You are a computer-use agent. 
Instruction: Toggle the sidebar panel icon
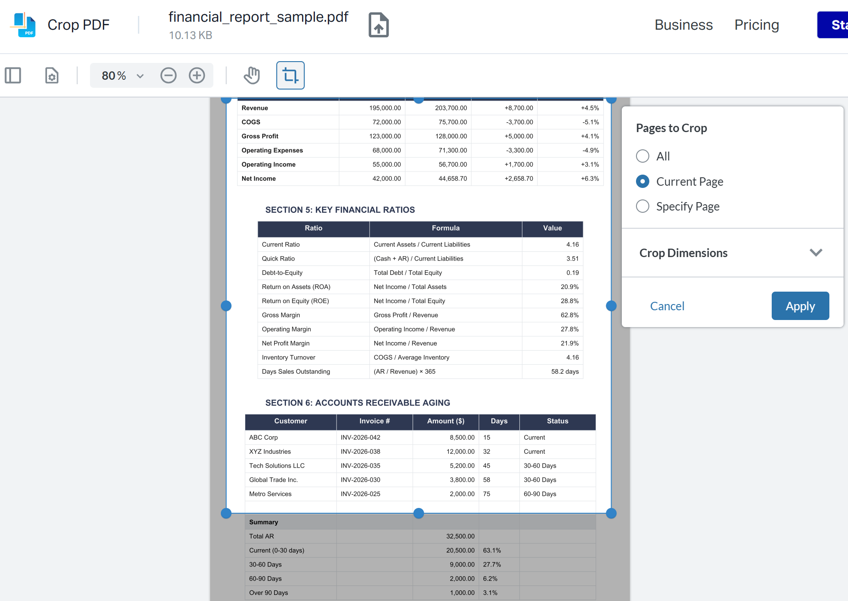[x=13, y=75]
